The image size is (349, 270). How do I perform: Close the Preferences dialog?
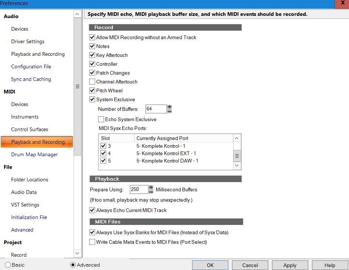point(343,3)
